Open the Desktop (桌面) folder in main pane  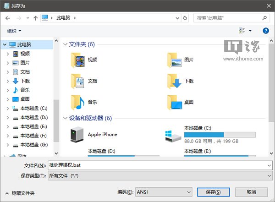(175, 101)
